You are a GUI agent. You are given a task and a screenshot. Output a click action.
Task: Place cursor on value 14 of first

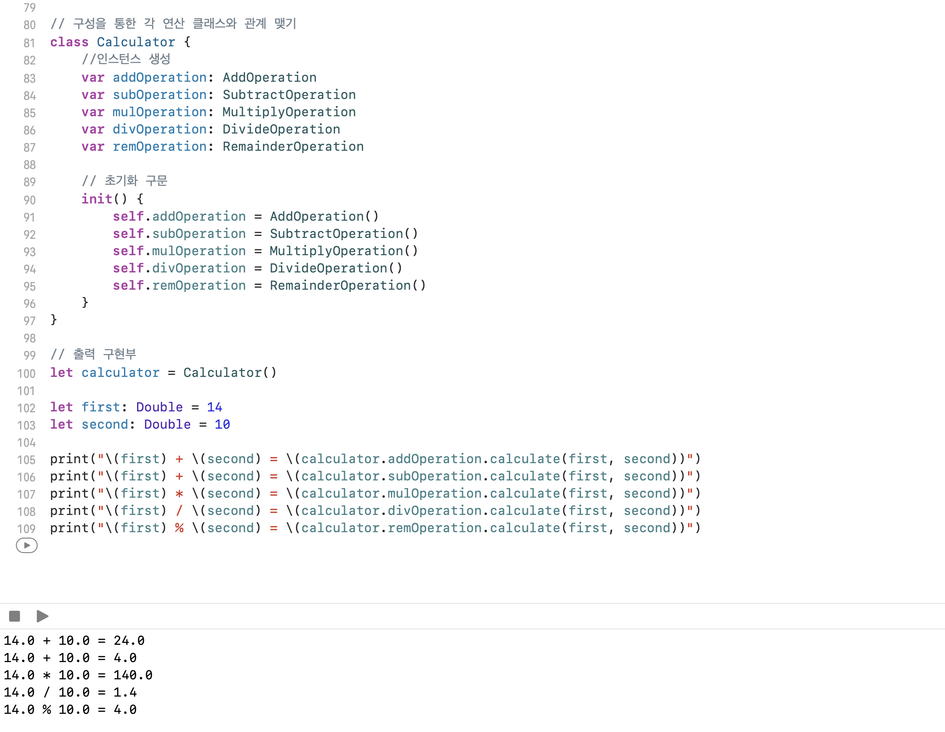[x=214, y=407]
